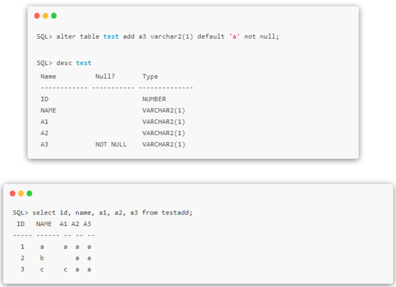Click the yellow dot in the top code window
Viewport: 396px width, 287px height.
pos(45,16)
